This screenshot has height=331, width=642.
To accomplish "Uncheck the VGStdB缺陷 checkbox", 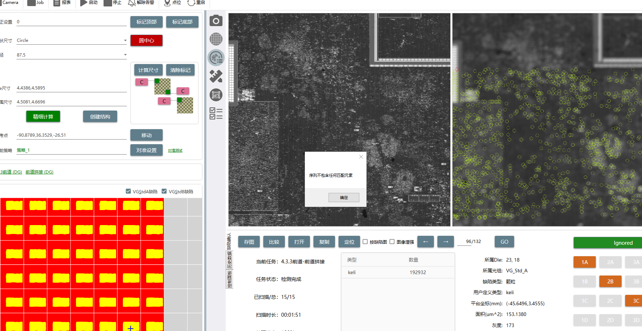I will (164, 191).
